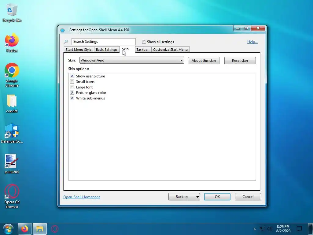Screen dimensions: 313x235
Task: Open Firefox from the taskbar
Action: 25,229
